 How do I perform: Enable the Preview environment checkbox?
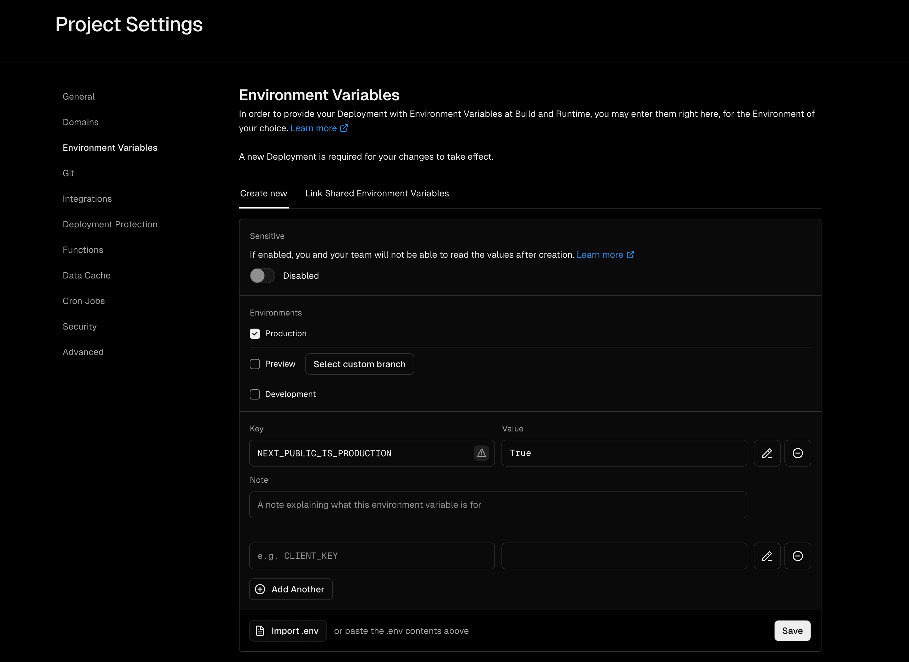255,364
